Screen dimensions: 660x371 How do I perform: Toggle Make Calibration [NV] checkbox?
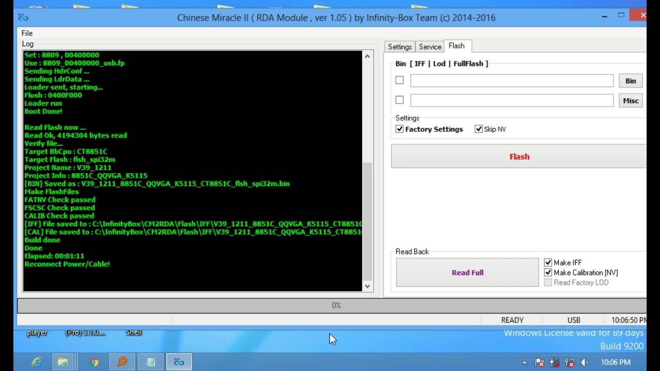pyautogui.click(x=548, y=273)
